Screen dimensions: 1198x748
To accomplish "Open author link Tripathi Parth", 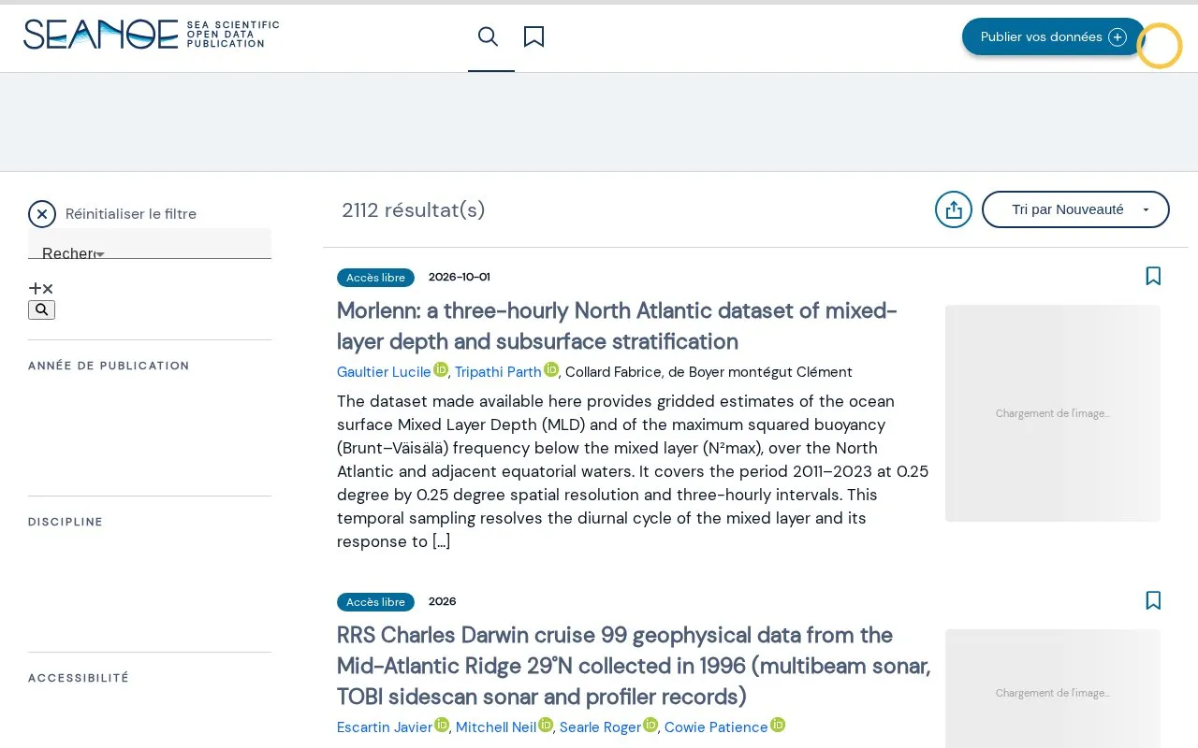I will [498, 372].
